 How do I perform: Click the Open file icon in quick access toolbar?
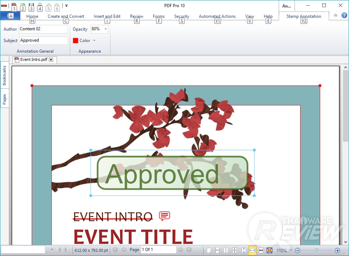[22, 6]
